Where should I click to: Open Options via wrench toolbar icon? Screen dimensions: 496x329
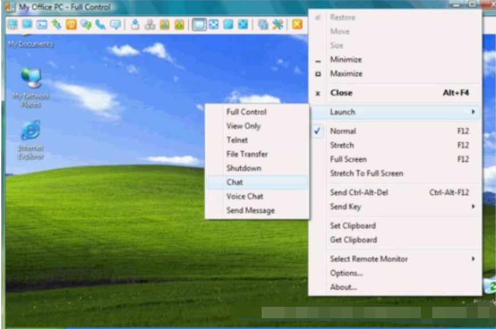[x=278, y=24]
